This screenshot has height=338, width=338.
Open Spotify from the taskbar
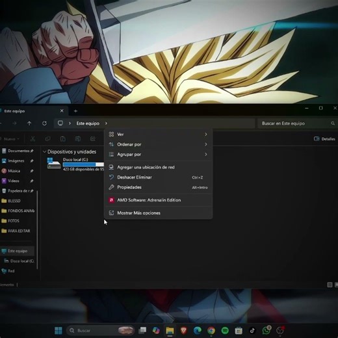[x=225, y=330]
